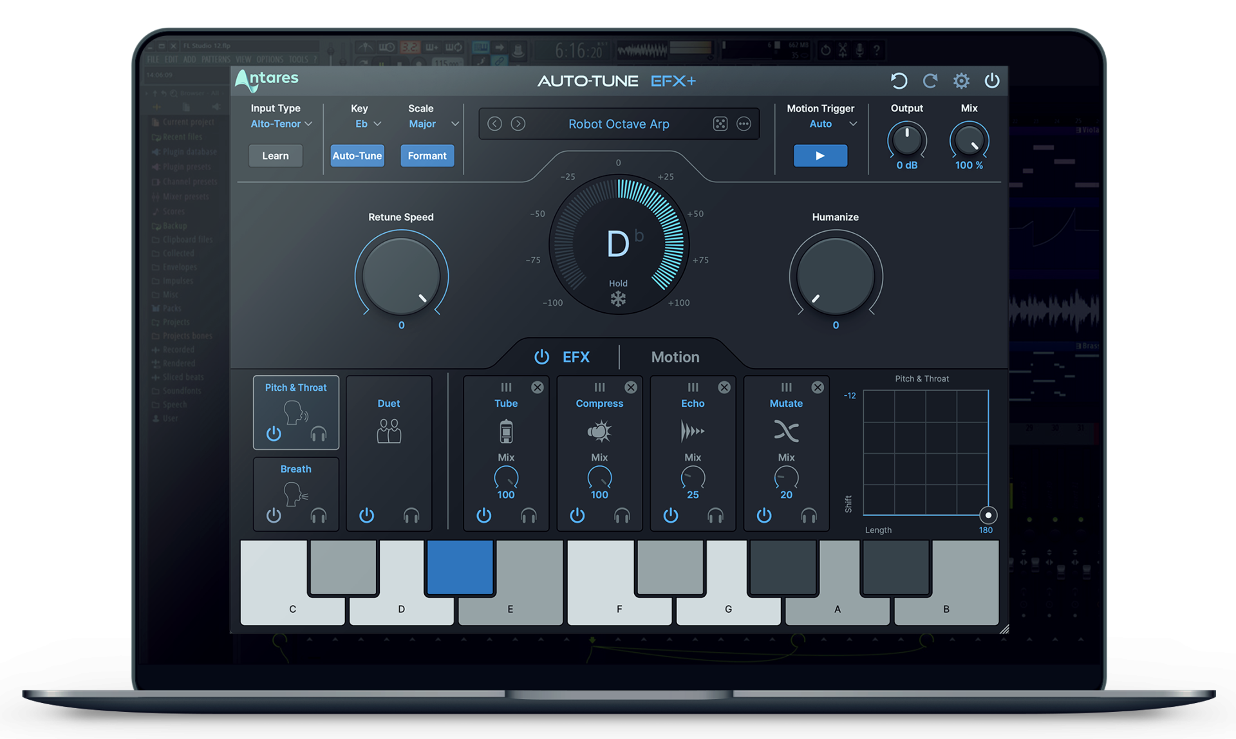Click Echo headphones solo icon
Screen dimensions: 1236x739
click(715, 516)
